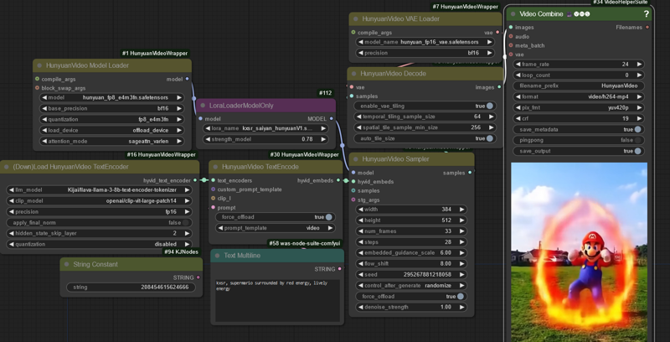Collapse the HunyuanVideo Sampler node dot
Image resolution: width=670 pixels, height=342 pixels.
point(355,159)
